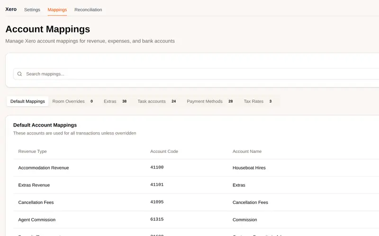Focus the Search mappings input field
Image resolution: width=379 pixels, height=236 pixels.
[x=196, y=74]
